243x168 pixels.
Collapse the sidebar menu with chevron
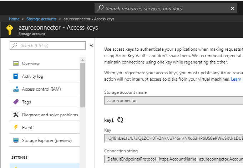(x=91, y=45)
